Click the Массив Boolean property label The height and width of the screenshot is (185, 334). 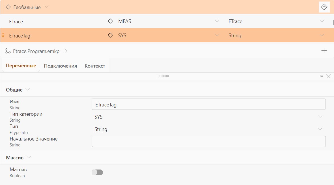[x=18, y=170]
